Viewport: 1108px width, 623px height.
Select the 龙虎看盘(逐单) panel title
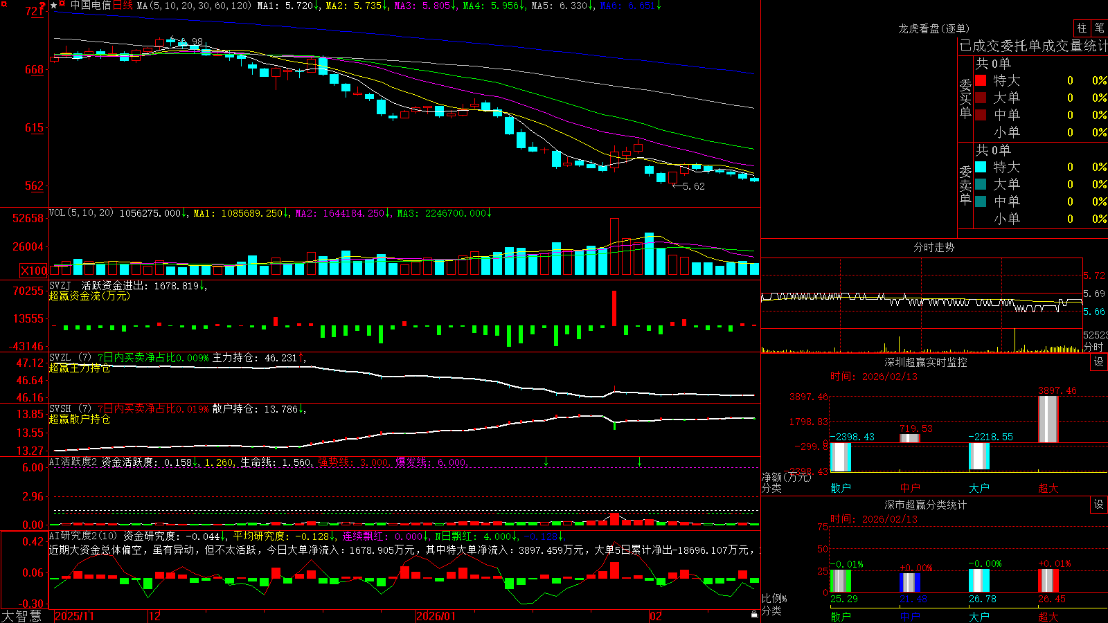click(933, 28)
